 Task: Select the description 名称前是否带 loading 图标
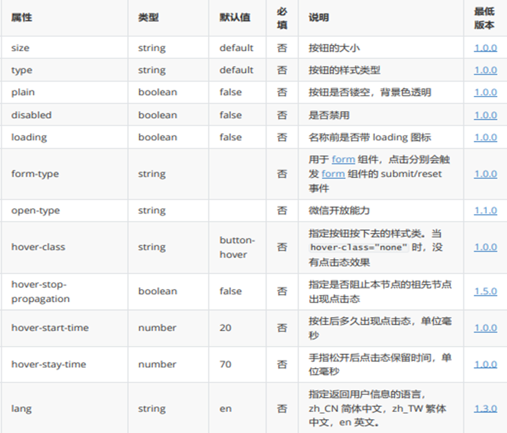(370, 138)
